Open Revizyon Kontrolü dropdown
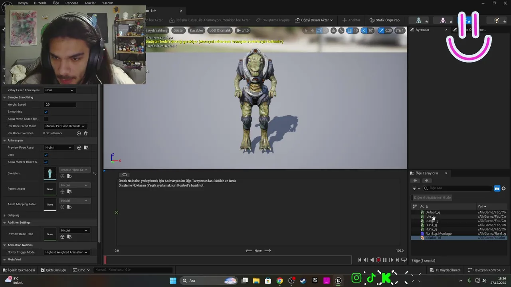511x287 pixels. pos(486,270)
